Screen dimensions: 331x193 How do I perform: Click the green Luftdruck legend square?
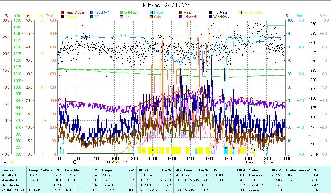122,12
